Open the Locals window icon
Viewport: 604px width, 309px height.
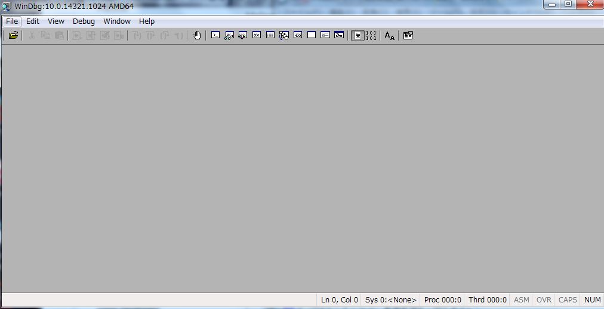(x=243, y=35)
